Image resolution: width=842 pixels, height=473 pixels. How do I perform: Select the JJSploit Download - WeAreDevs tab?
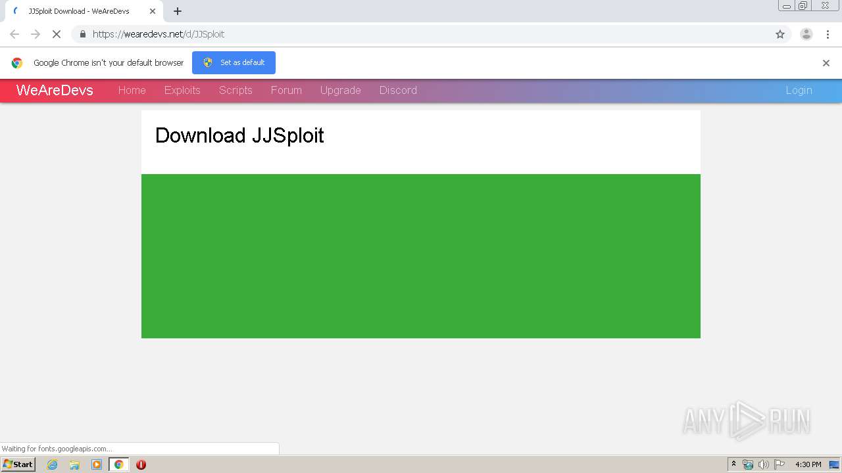coord(84,11)
